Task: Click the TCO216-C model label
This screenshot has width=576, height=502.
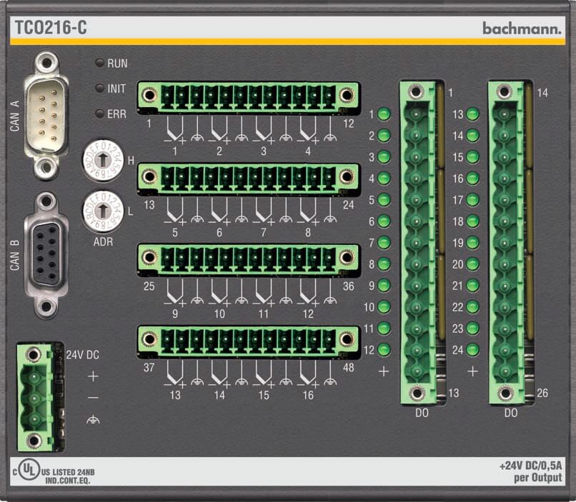Action: [51, 28]
